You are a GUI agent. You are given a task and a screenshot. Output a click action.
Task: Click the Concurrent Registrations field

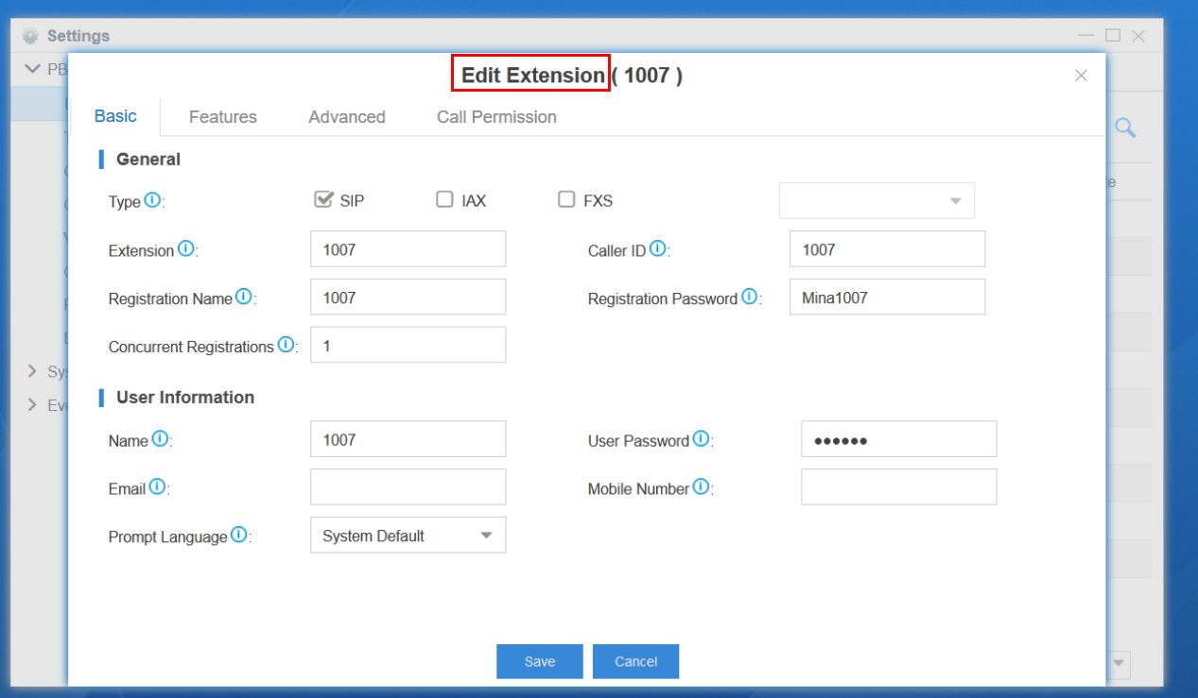[x=408, y=345]
